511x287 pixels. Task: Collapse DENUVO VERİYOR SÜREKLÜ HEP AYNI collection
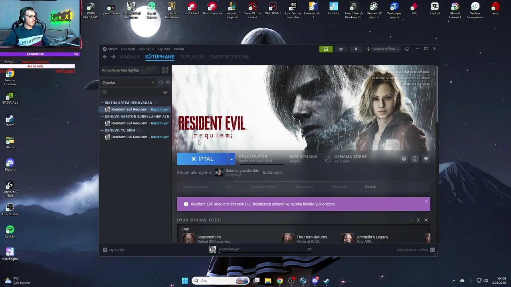tap(102, 116)
